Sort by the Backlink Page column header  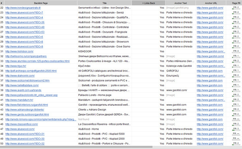(x=41, y=3)
